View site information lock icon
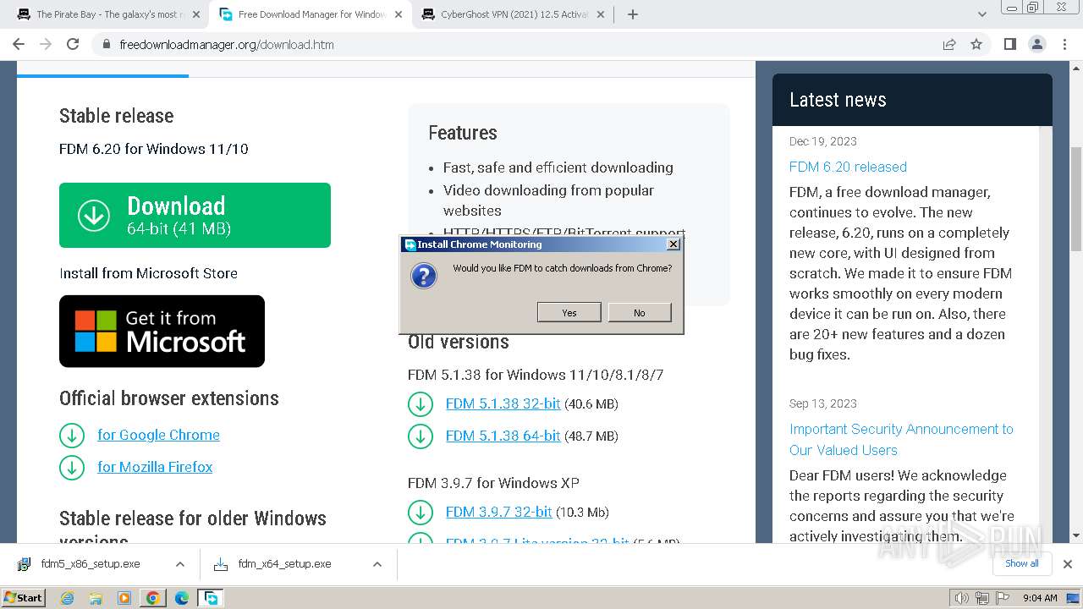 click(x=107, y=45)
